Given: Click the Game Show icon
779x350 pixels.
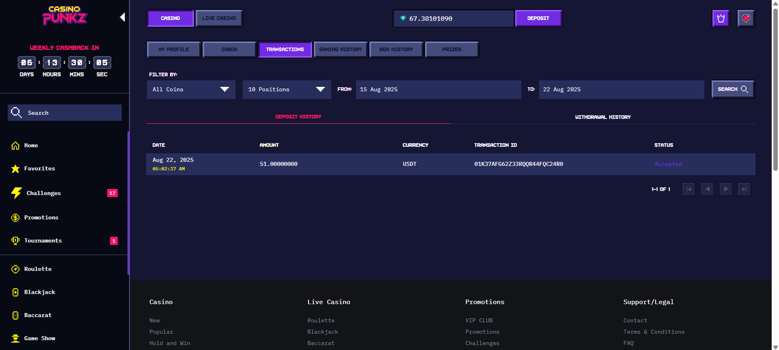Looking at the screenshot, I should pyautogui.click(x=16, y=338).
